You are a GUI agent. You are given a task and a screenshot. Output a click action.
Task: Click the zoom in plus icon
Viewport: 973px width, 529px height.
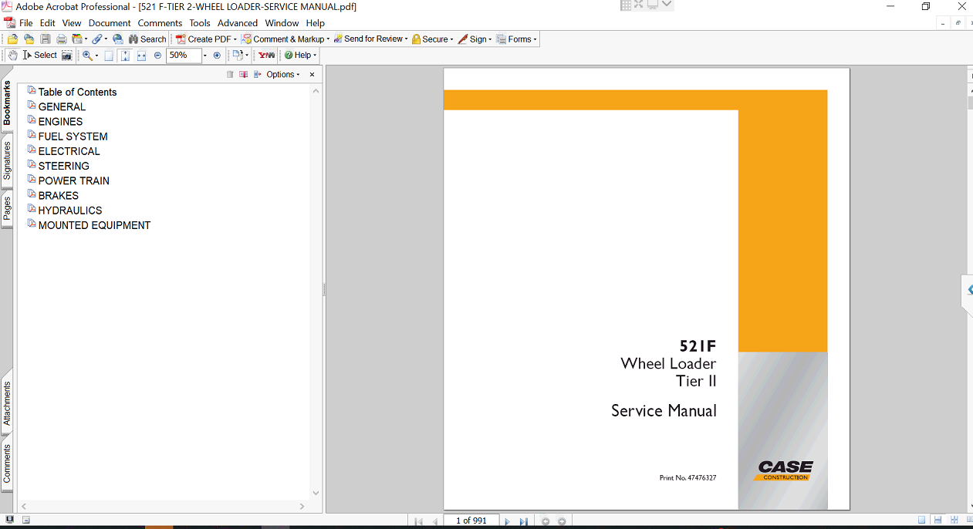(217, 56)
